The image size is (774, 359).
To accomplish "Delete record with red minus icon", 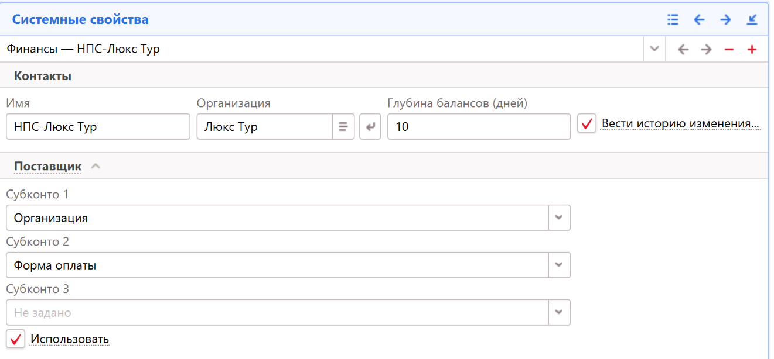I will 729,50.
